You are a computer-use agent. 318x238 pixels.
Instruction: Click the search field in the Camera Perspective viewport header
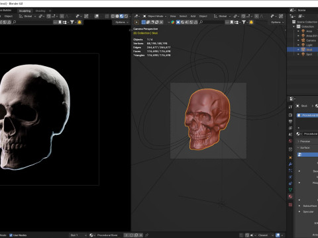coord(212,22)
